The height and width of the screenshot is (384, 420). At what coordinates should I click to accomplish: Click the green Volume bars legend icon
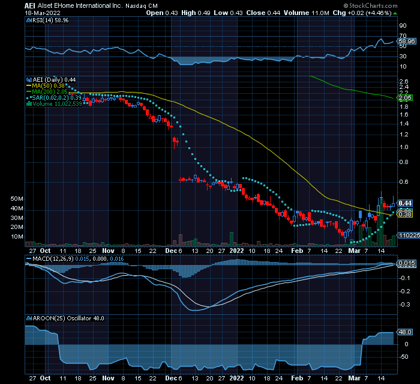pyautogui.click(x=29, y=104)
